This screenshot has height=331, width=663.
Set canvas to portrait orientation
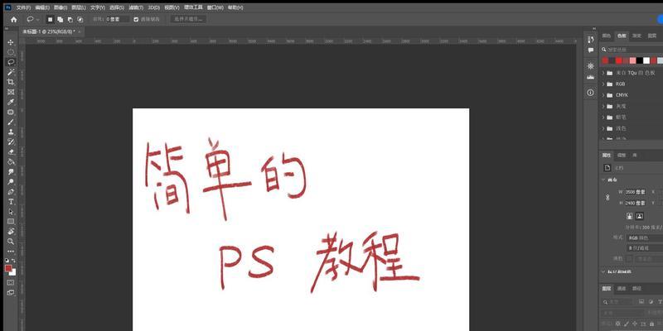pos(630,216)
